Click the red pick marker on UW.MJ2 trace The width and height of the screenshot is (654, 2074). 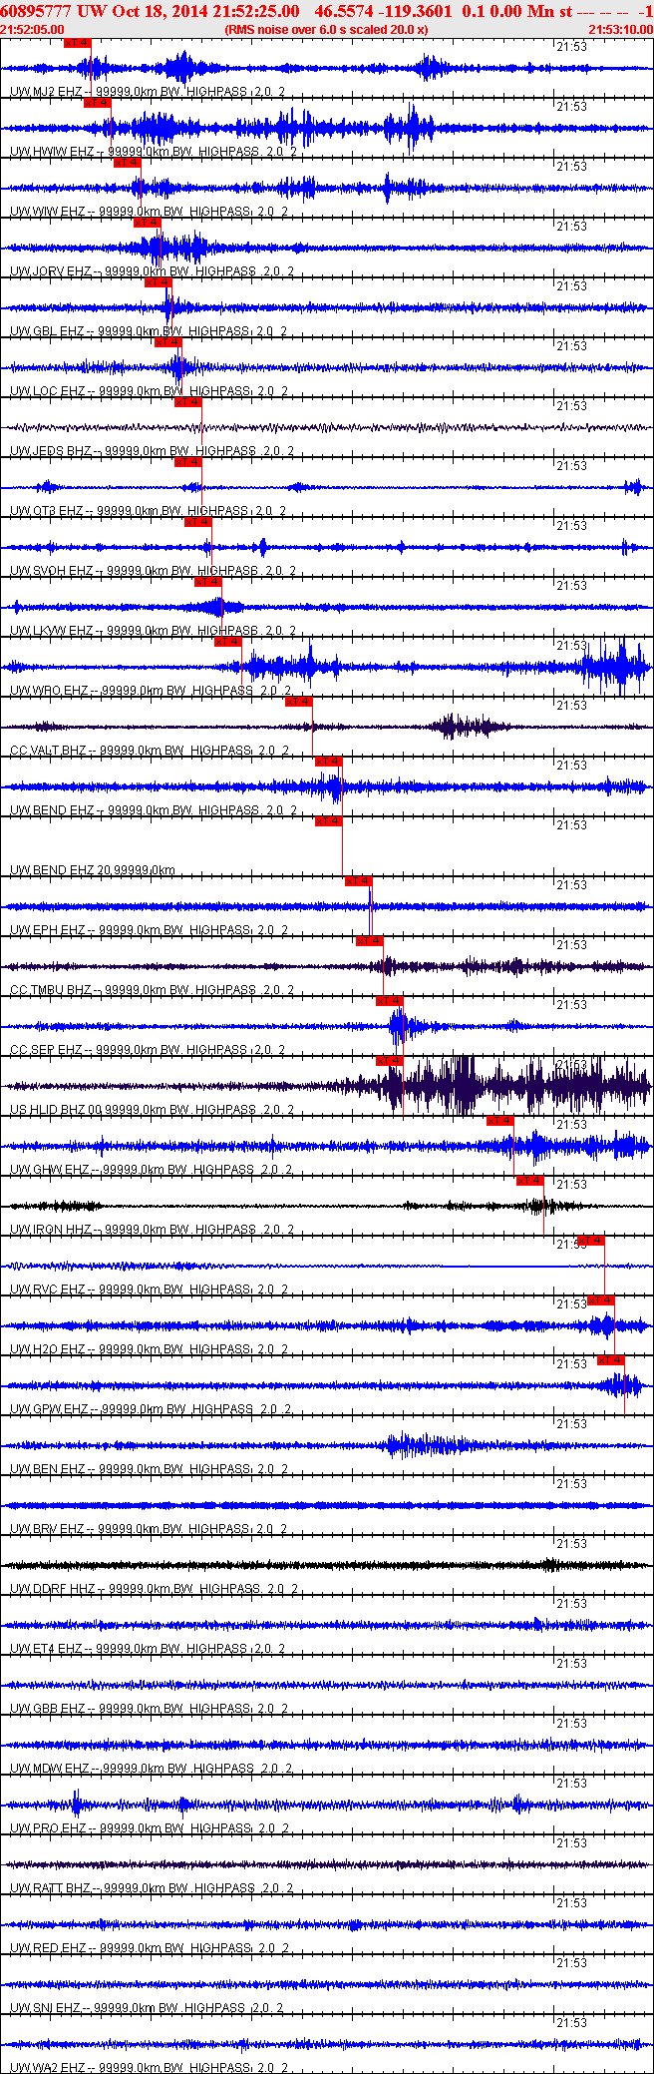click(77, 43)
